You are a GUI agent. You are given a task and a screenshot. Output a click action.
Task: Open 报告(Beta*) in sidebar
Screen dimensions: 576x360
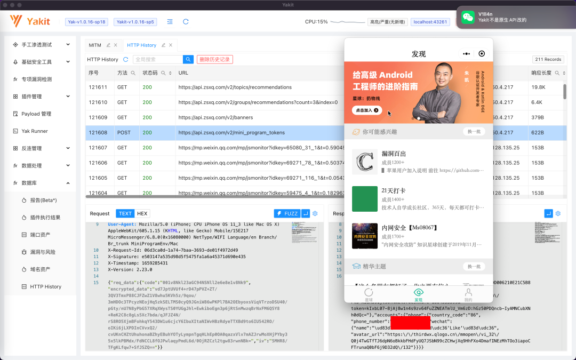coord(43,200)
